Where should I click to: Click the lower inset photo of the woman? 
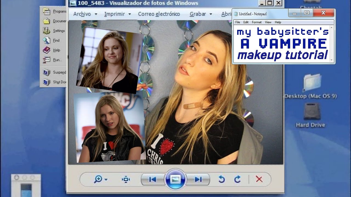click(x=109, y=127)
